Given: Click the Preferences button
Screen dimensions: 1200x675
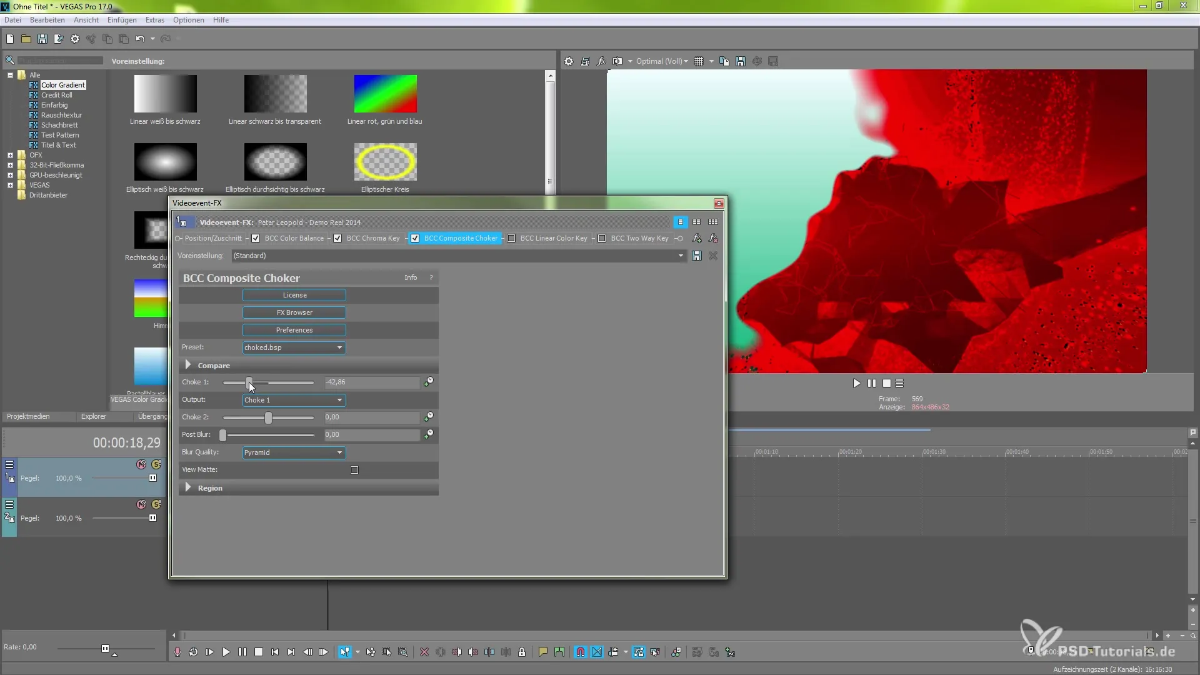Looking at the screenshot, I should 294,330.
